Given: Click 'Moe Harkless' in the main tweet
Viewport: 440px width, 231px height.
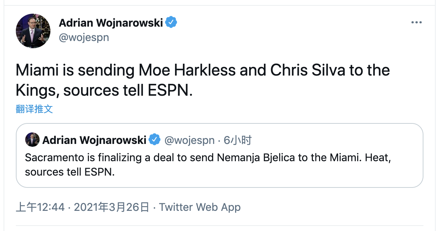Looking at the screenshot, I should point(184,70).
